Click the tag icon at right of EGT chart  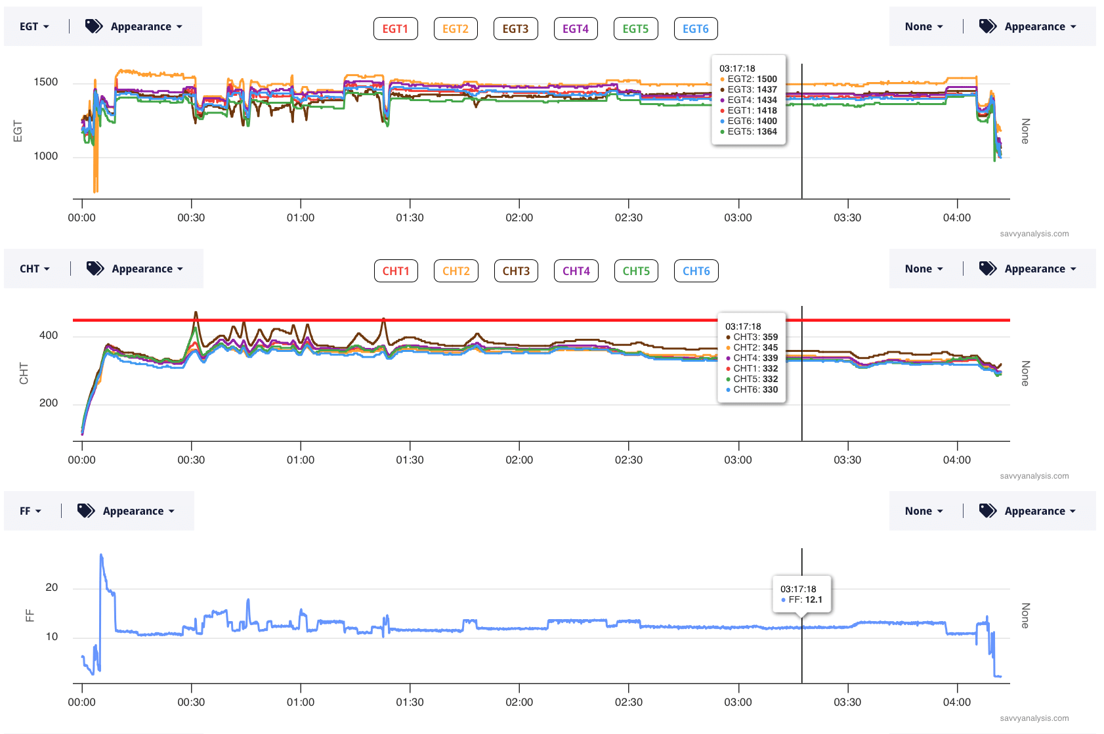[988, 26]
